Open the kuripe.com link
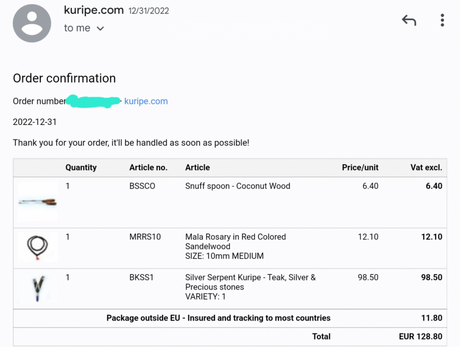 146,101
